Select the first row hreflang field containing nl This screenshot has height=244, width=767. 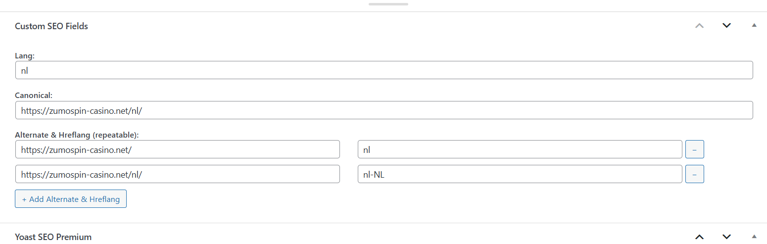[x=520, y=149]
